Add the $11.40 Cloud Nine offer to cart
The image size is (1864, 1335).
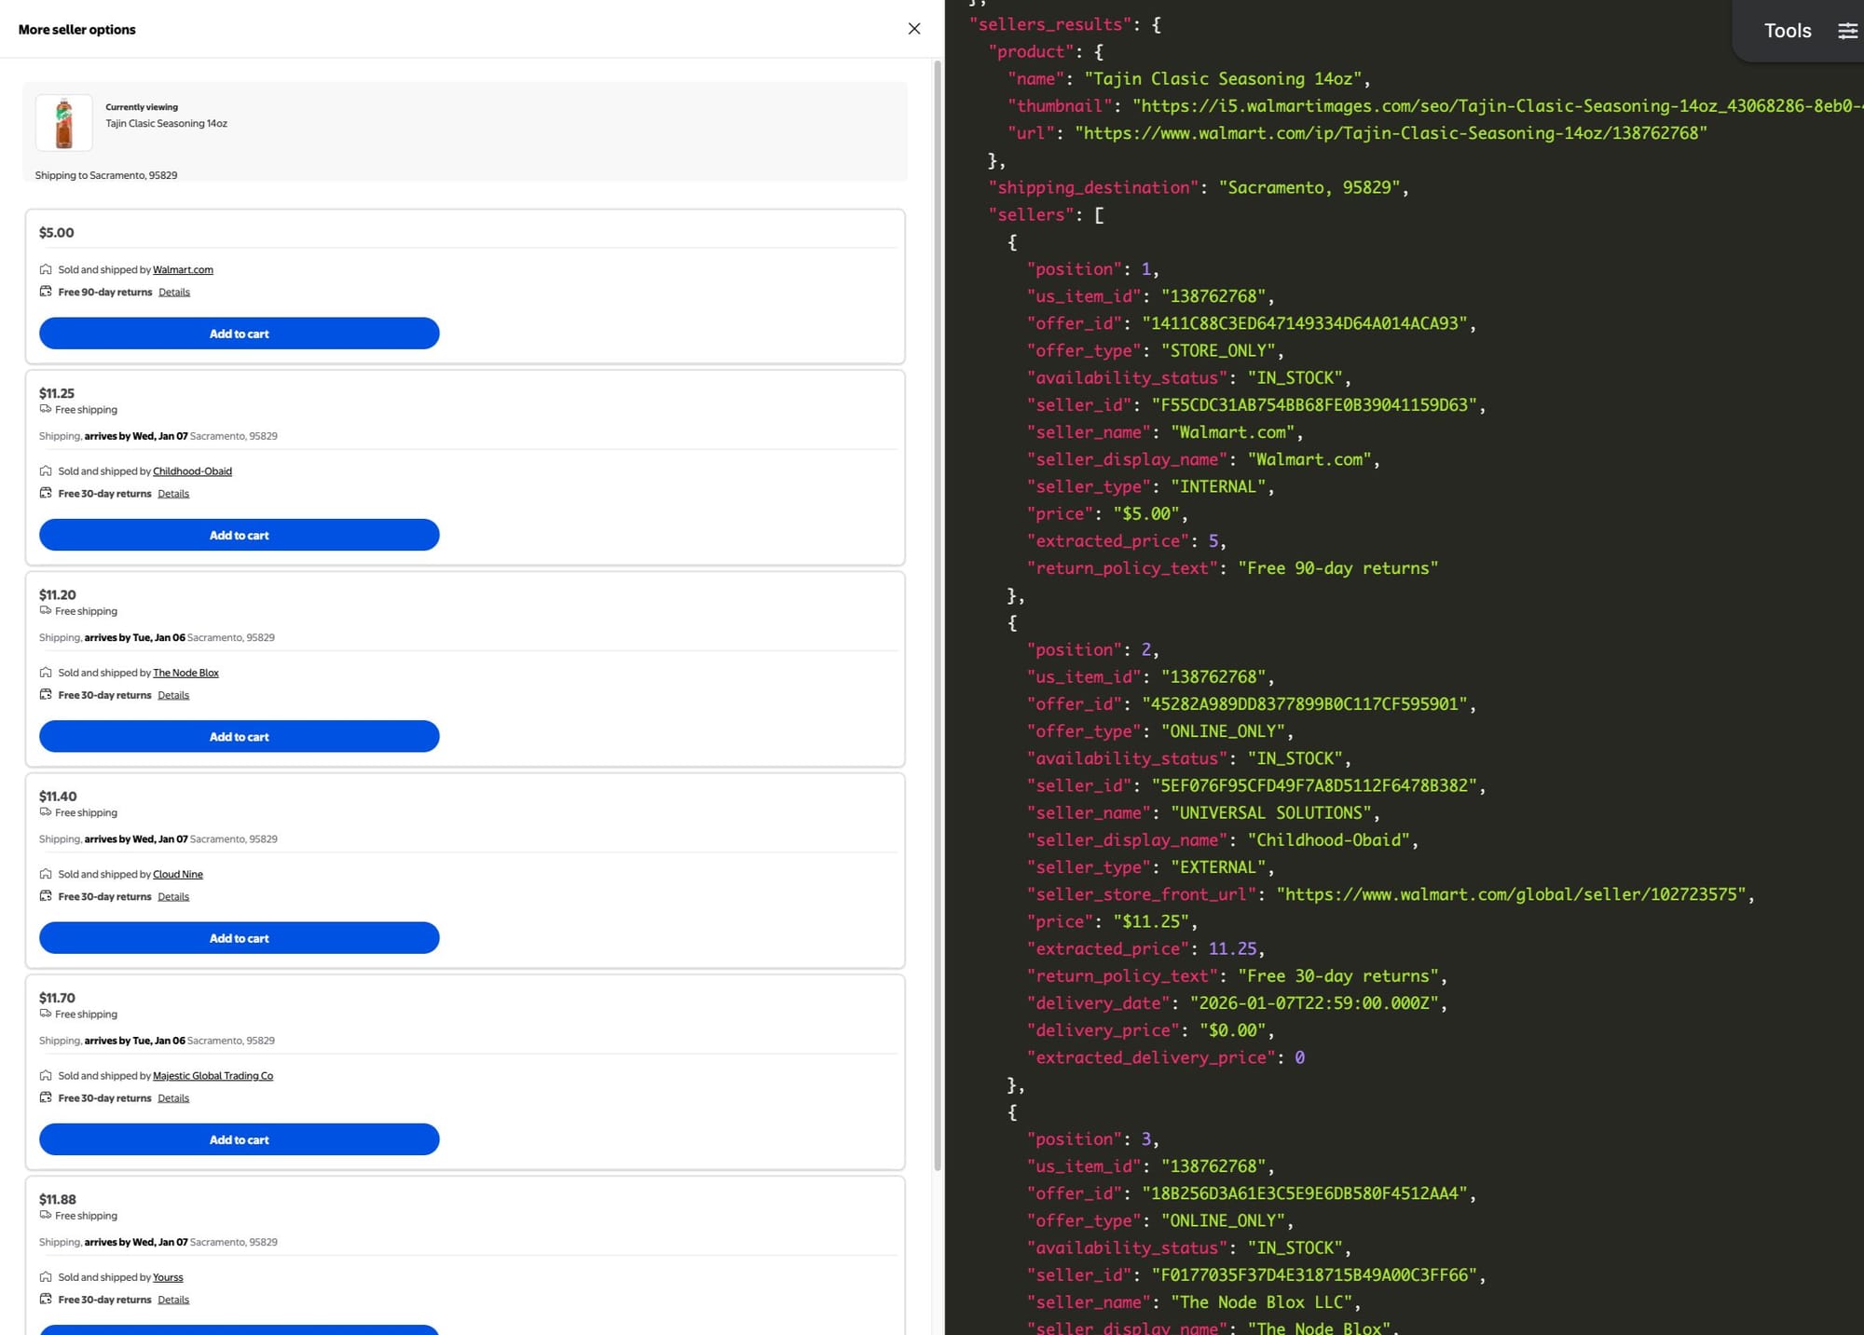click(x=239, y=938)
